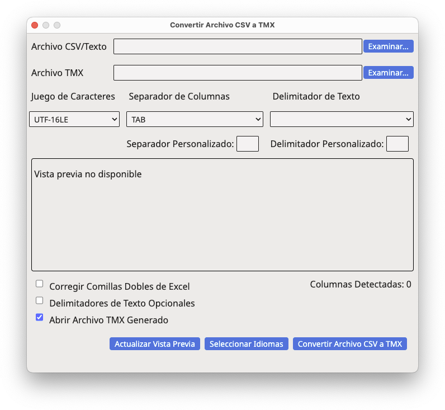Click the Delimitador Personalizado input box
The width and height of the screenshot is (445, 410).
pos(397,144)
